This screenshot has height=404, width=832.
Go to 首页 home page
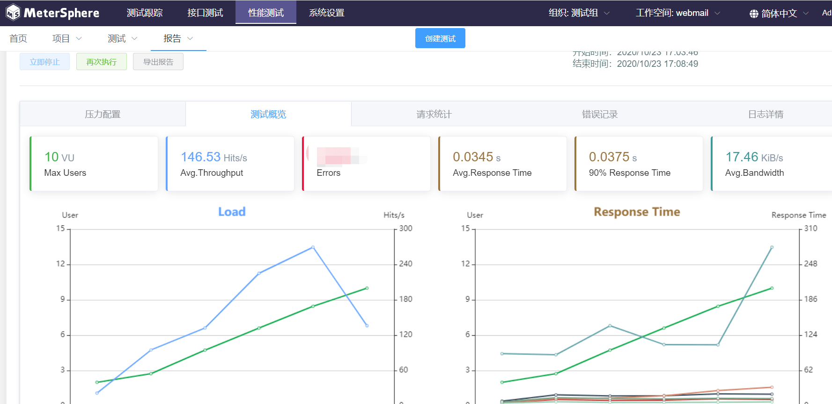pyautogui.click(x=18, y=38)
